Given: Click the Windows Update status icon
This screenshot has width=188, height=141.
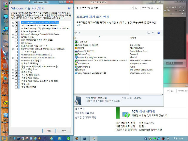Looking at the screenshot, I should pyautogui.click(x=125, y=114).
